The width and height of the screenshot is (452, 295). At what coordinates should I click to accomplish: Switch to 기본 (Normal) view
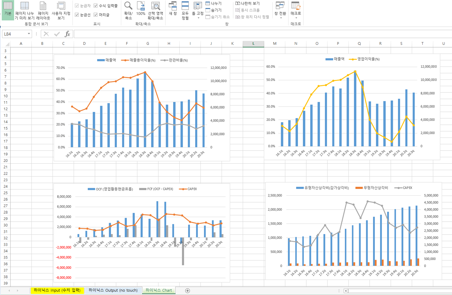8,10
